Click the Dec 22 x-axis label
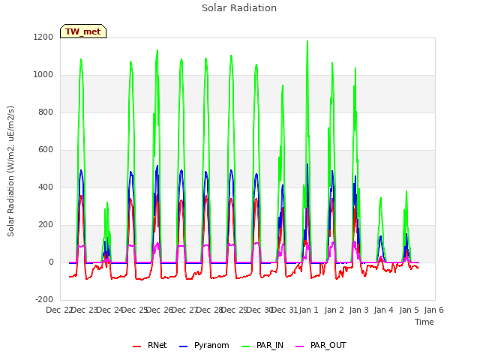The width and height of the screenshot is (480, 360). (58, 310)
